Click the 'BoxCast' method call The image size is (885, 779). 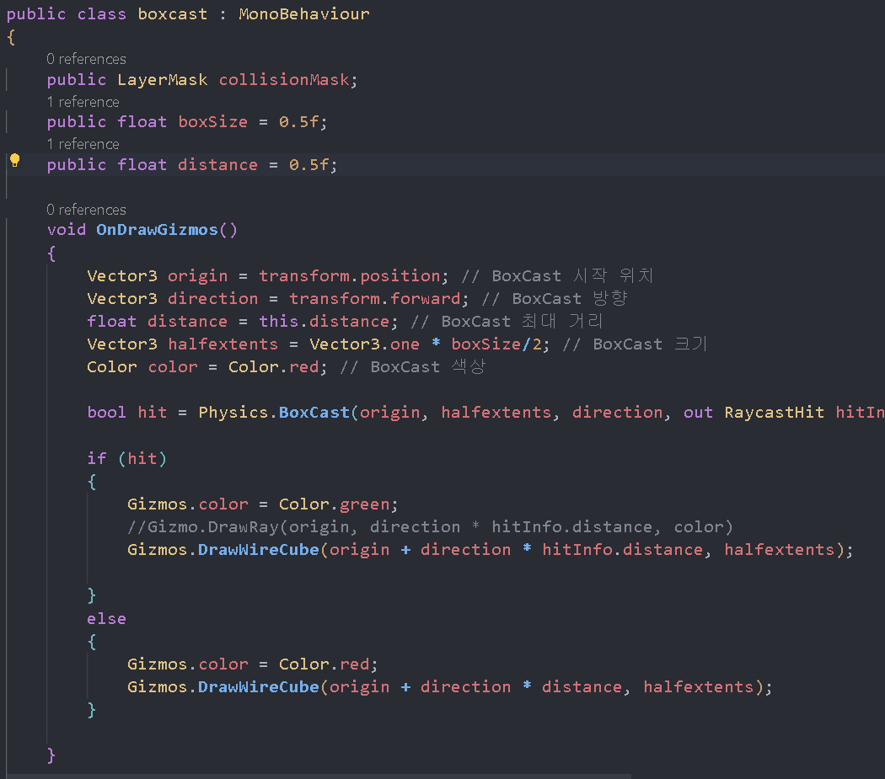click(x=314, y=413)
